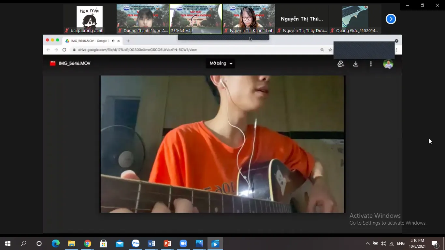Select the IMG_5646.MOV browser tab
The width and height of the screenshot is (445, 250).
pos(88,41)
